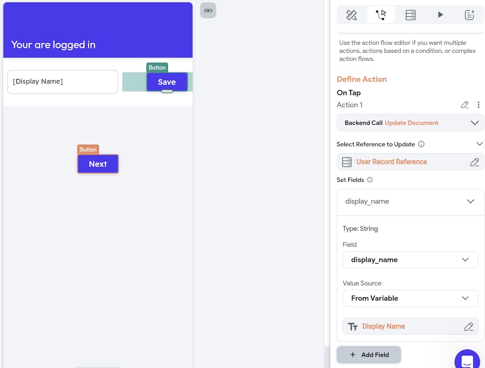The image size is (485, 368).
Task: Click the Save button in the canvas
Action: [x=167, y=82]
